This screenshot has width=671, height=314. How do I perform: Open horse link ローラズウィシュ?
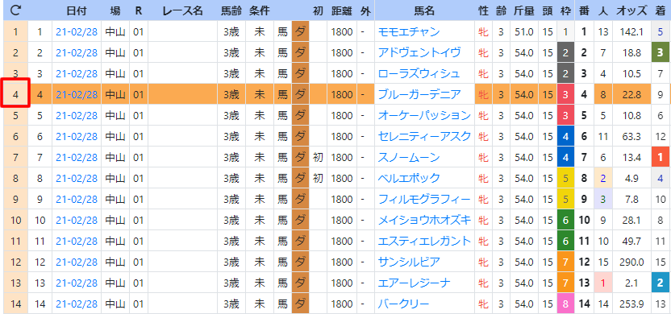point(419,73)
